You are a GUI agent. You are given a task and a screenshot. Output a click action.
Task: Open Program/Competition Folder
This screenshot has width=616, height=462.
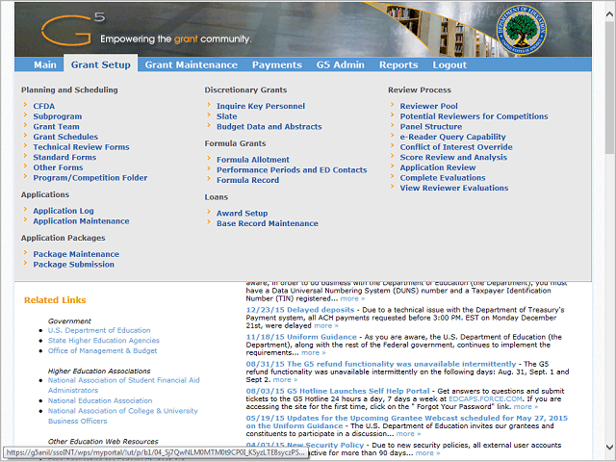tap(90, 177)
